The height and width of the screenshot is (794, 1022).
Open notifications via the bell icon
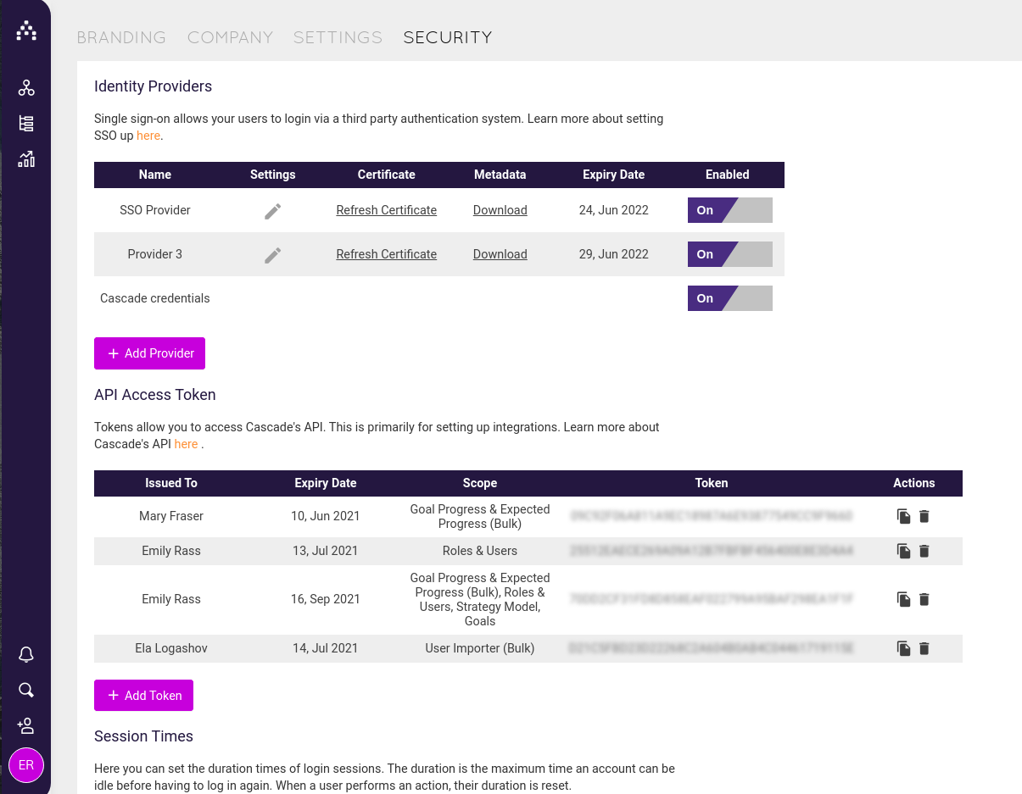click(26, 654)
